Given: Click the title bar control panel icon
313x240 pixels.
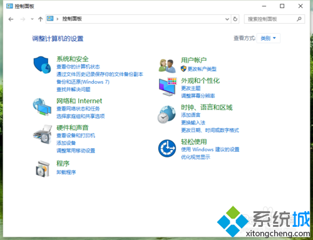Looking at the screenshot, I should click(9, 6).
